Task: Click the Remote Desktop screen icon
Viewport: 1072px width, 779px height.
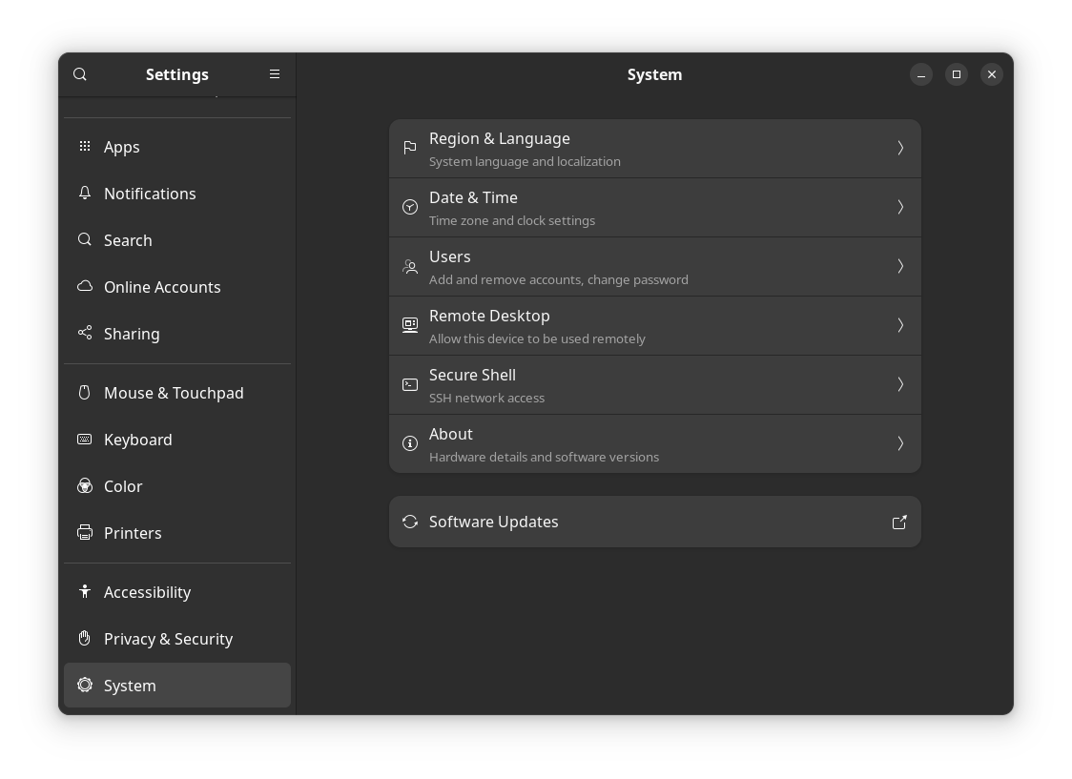Action: [x=410, y=325]
